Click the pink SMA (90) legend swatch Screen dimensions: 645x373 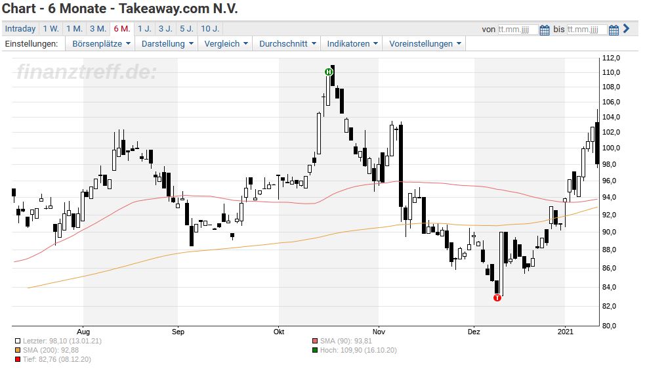[x=315, y=341]
